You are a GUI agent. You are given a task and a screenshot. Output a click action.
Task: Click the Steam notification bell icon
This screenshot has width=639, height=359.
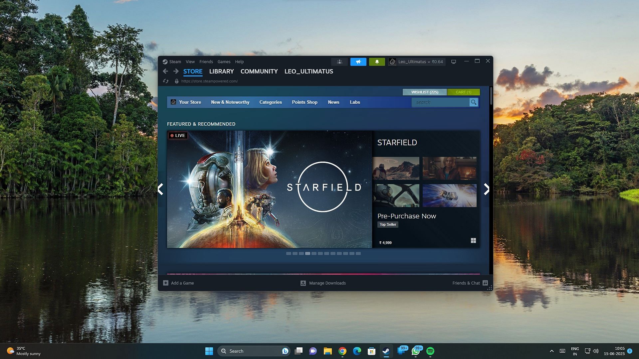[x=376, y=61]
